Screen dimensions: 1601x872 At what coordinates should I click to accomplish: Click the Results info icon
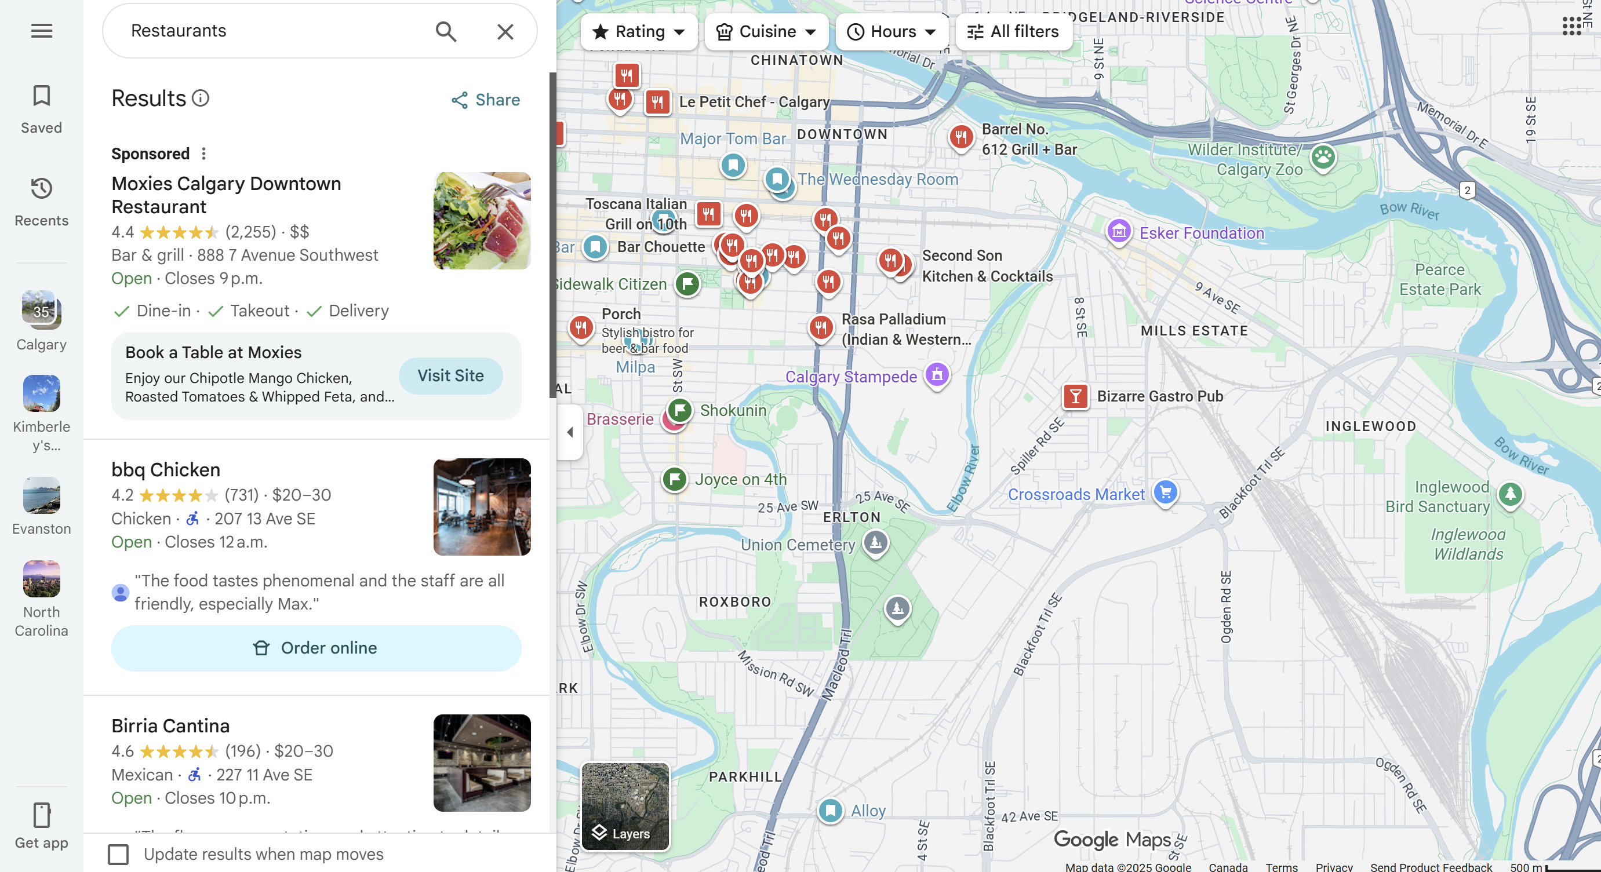point(200,98)
